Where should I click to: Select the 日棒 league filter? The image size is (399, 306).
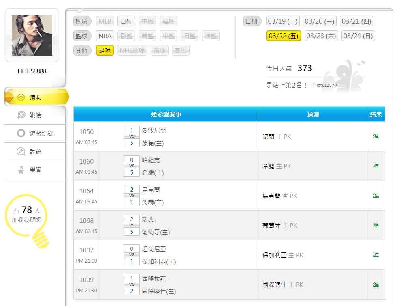pos(126,21)
